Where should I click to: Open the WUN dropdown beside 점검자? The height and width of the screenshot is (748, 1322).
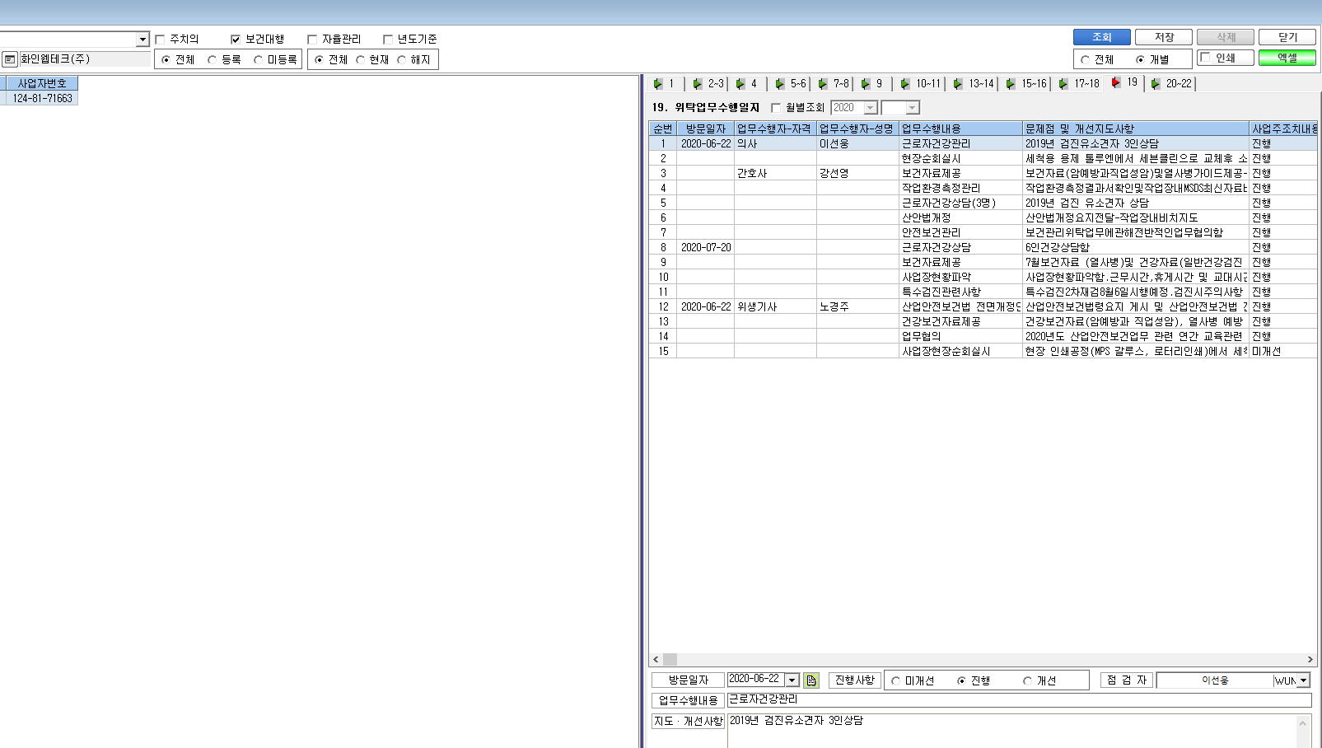[x=1303, y=681]
